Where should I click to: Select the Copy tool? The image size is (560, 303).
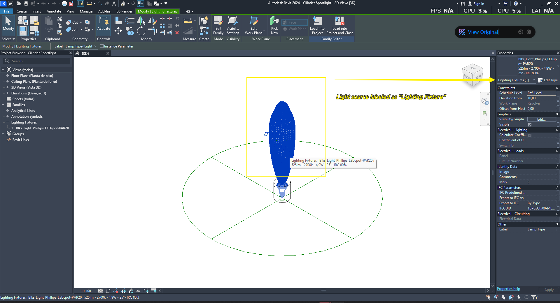tap(130, 31)
